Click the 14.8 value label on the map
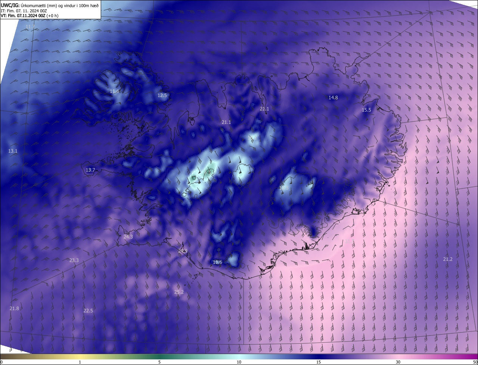Image resolution: width=478 pixels, height=365 pixels. click(x=333, y=98)
